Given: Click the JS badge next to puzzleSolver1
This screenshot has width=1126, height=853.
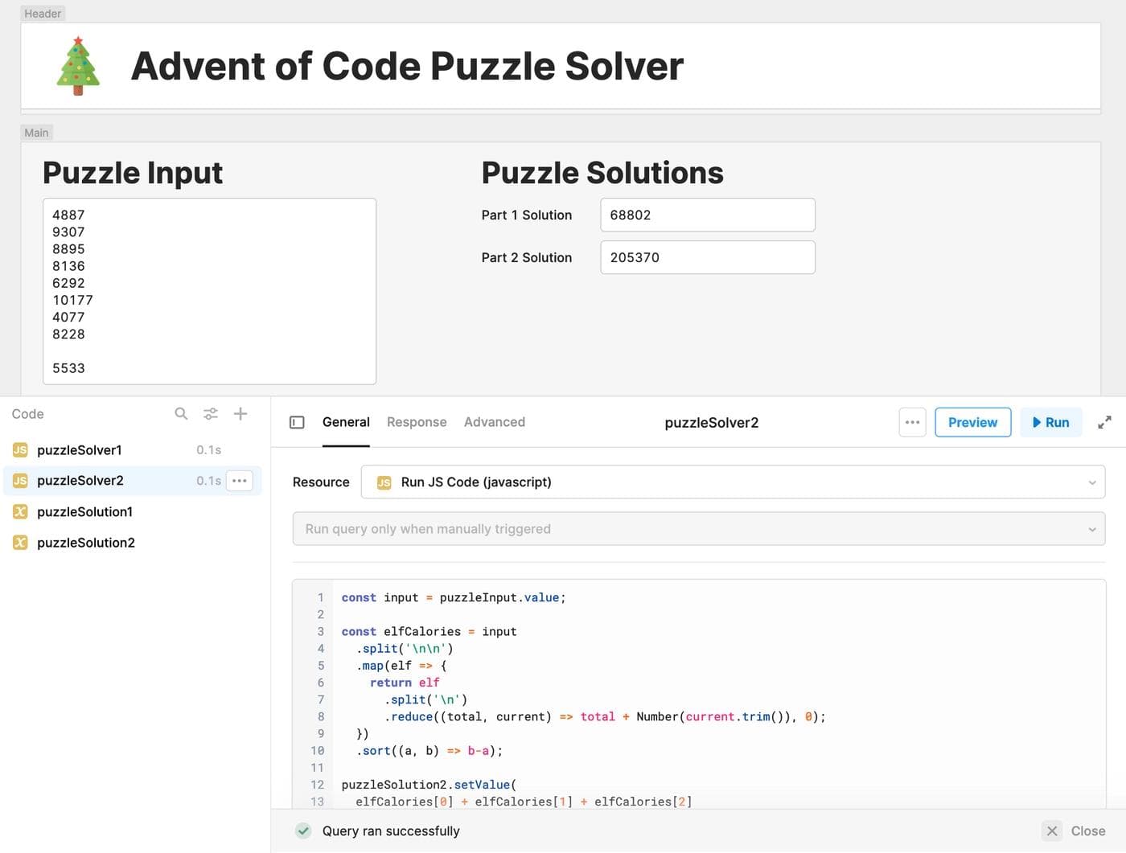Looking at the screenshot, I should [18, 449].
